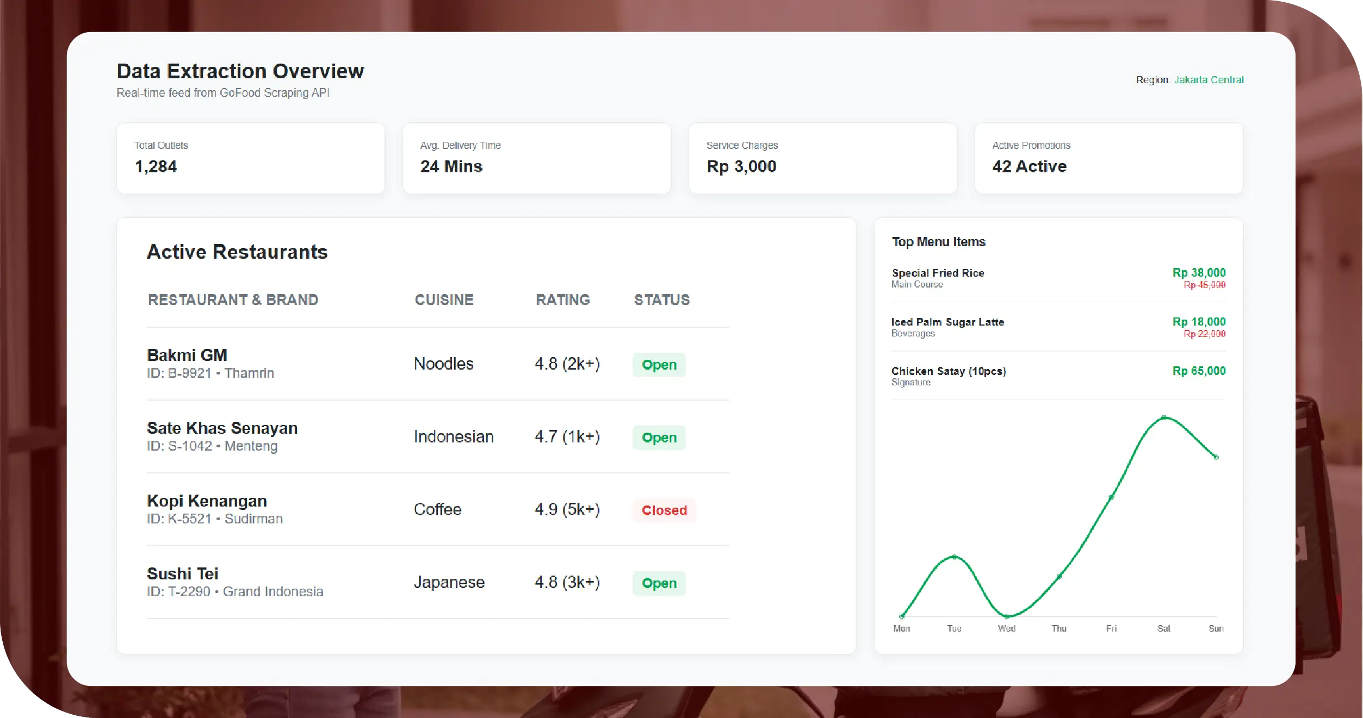Click the Tuesday data point on chart
The width and height of the screenshot is (1363, 718).
954,557
